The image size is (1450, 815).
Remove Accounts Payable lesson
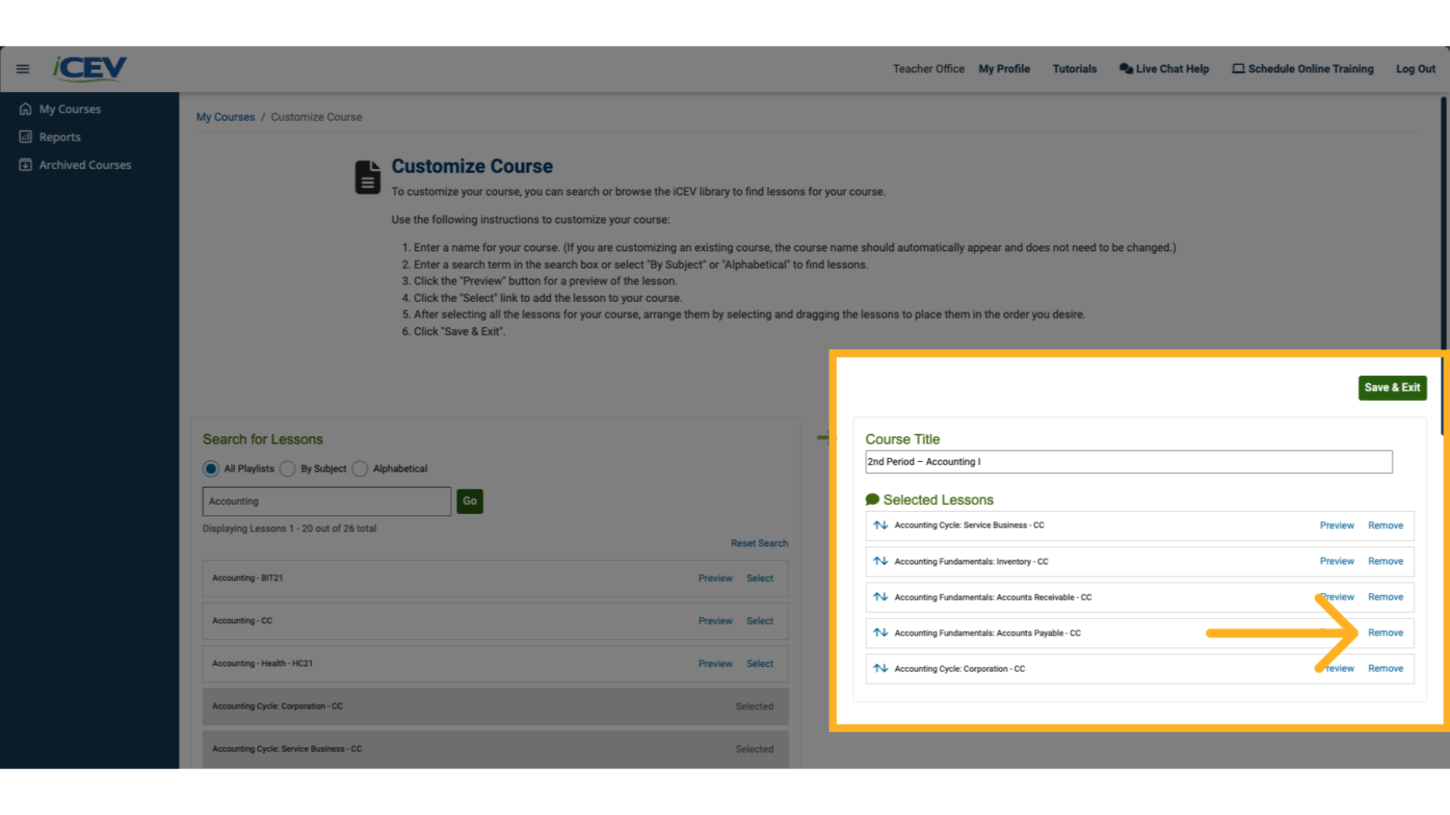point(1386,633)
